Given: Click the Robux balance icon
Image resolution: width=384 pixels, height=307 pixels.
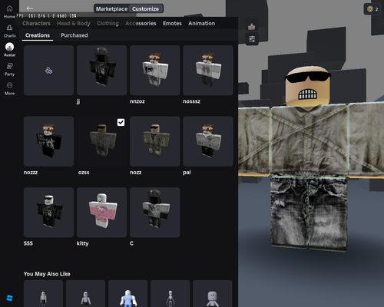Looking at the screenshot, I should pyautogui.click(x=370, y=9).
